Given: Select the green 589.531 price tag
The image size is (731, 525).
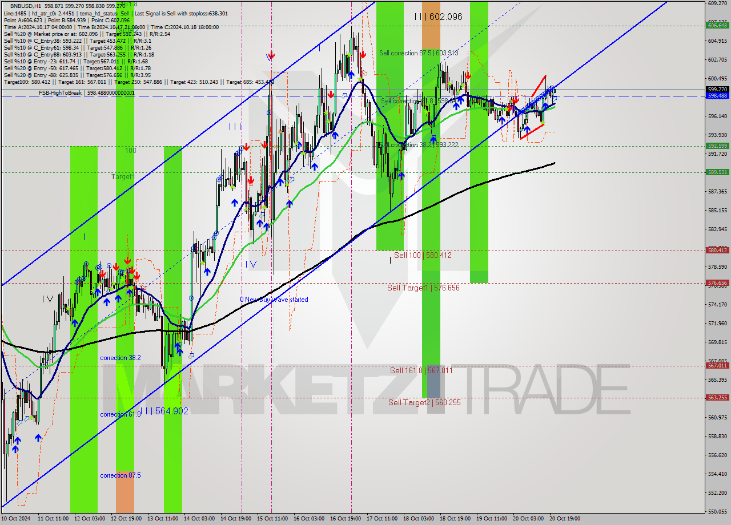Looking at the screenshot, I should tap(717, 172).
